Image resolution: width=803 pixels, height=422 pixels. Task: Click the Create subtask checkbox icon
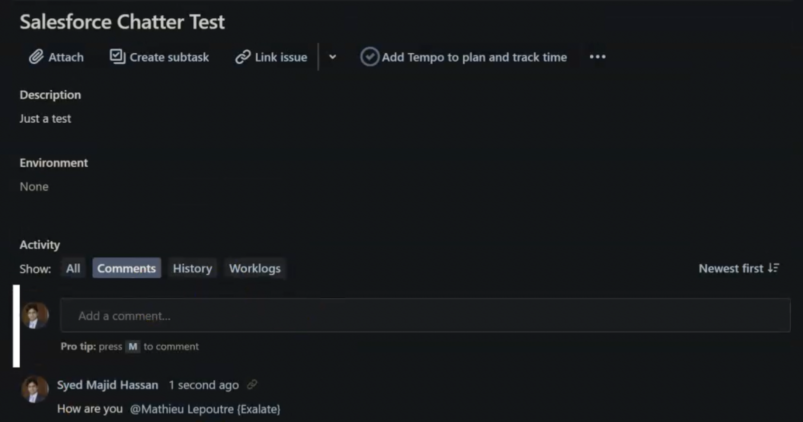117,56
